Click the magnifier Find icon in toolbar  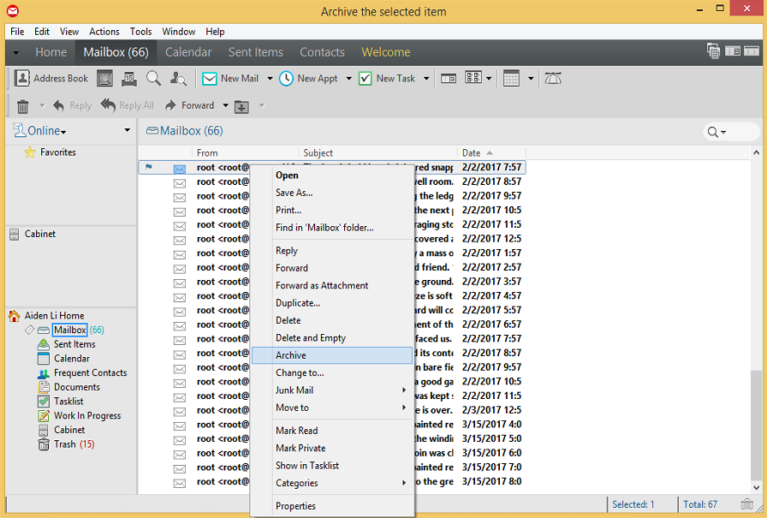(x=153, y=79)
